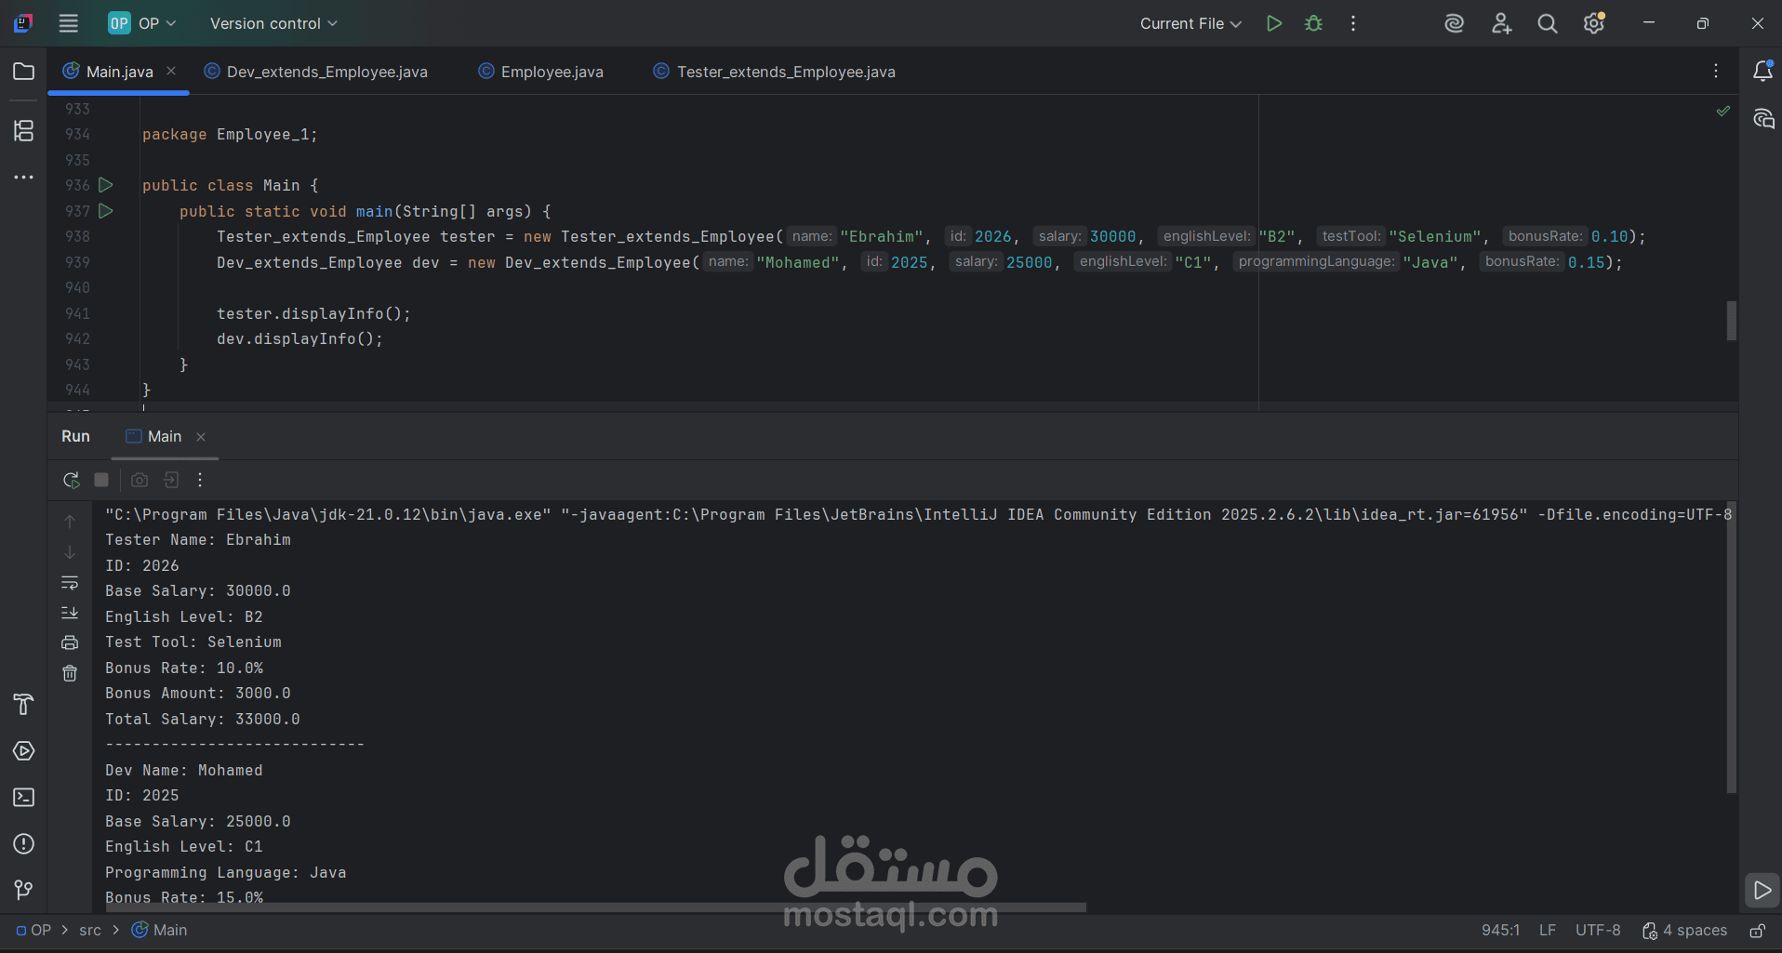The image size is (1782, 953).
Task: Switch to the Dev_extends_Employee.java tab
Action: (316, 72)
